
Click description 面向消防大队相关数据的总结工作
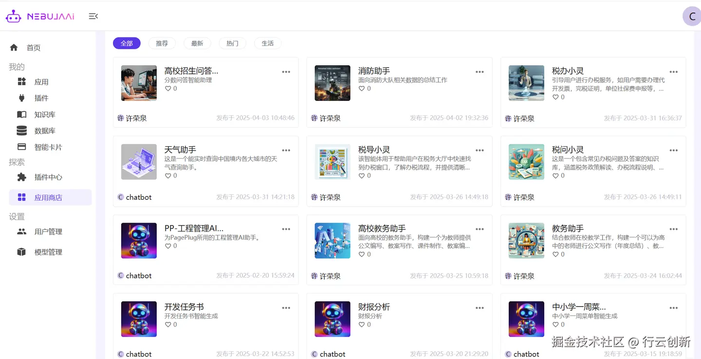[403, 80]
